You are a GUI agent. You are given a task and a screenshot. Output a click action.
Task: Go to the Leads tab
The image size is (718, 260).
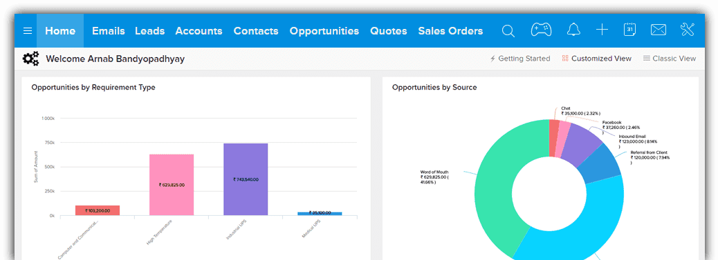pyautogui.click(x=149, y=31)
